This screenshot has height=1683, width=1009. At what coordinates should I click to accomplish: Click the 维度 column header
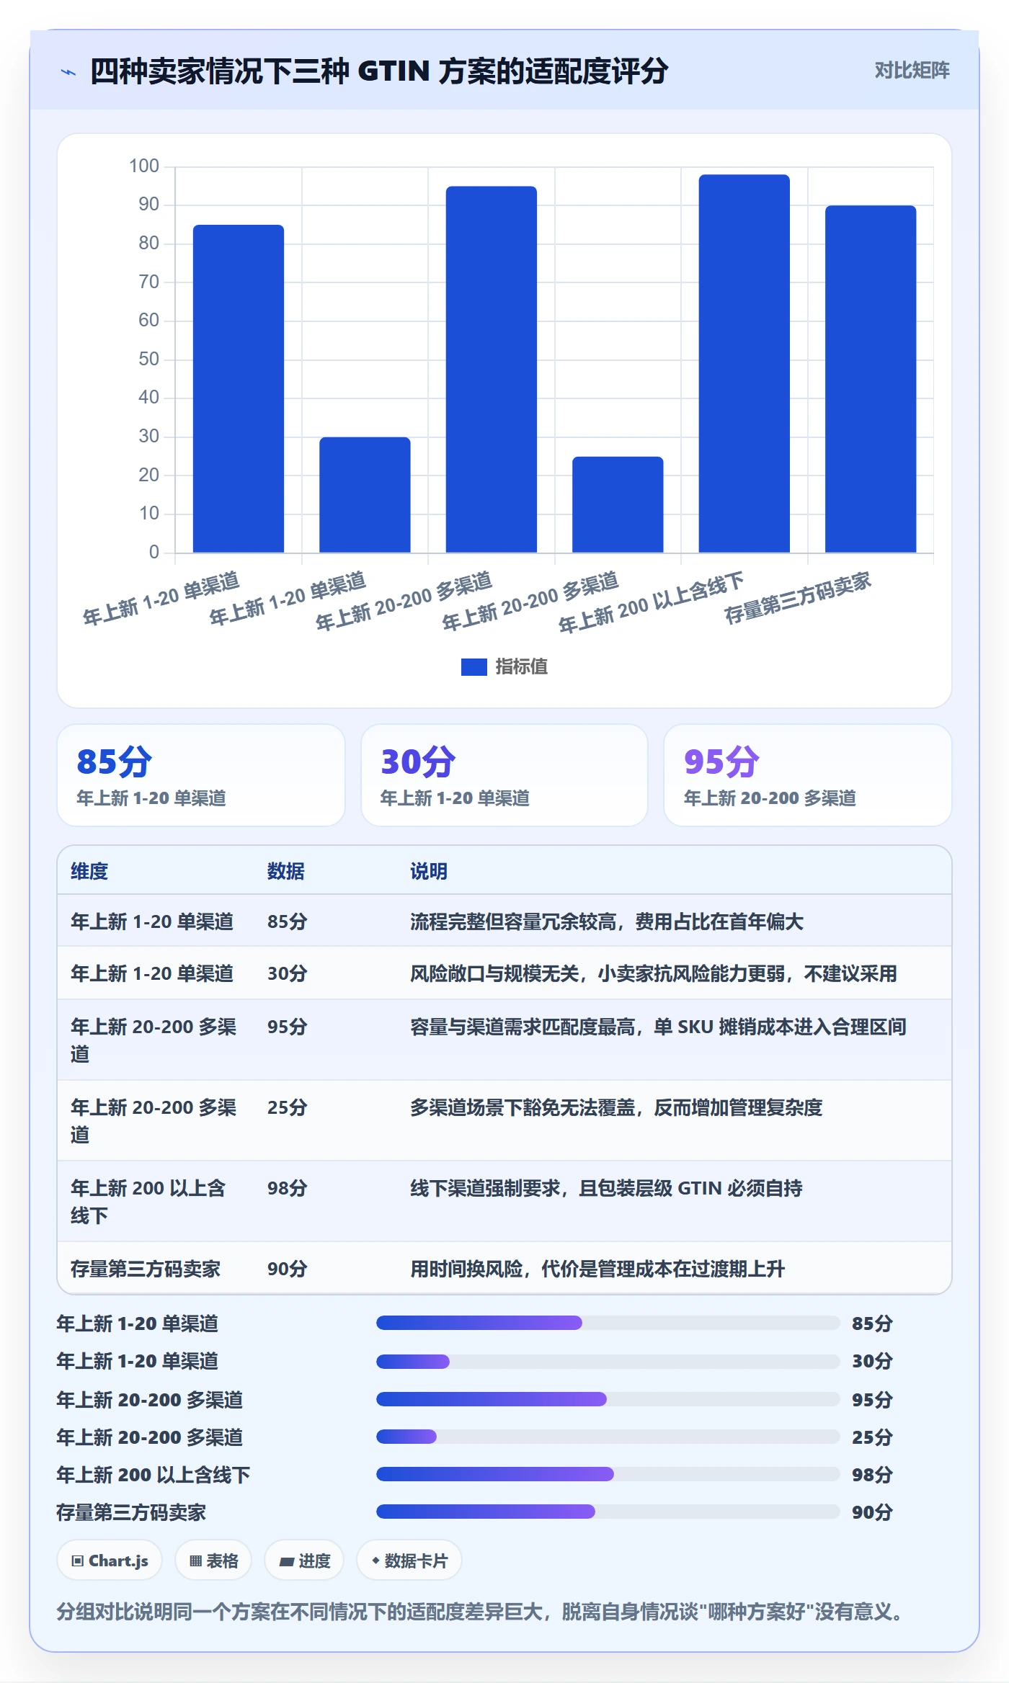tap(89, 871)
